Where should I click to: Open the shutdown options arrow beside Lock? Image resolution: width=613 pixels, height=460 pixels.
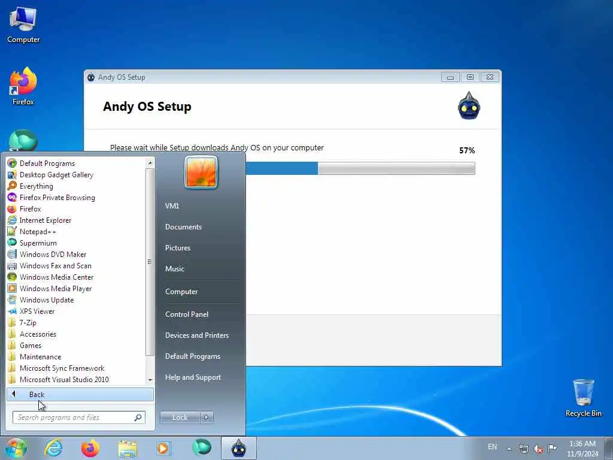[x=207, y=417]
